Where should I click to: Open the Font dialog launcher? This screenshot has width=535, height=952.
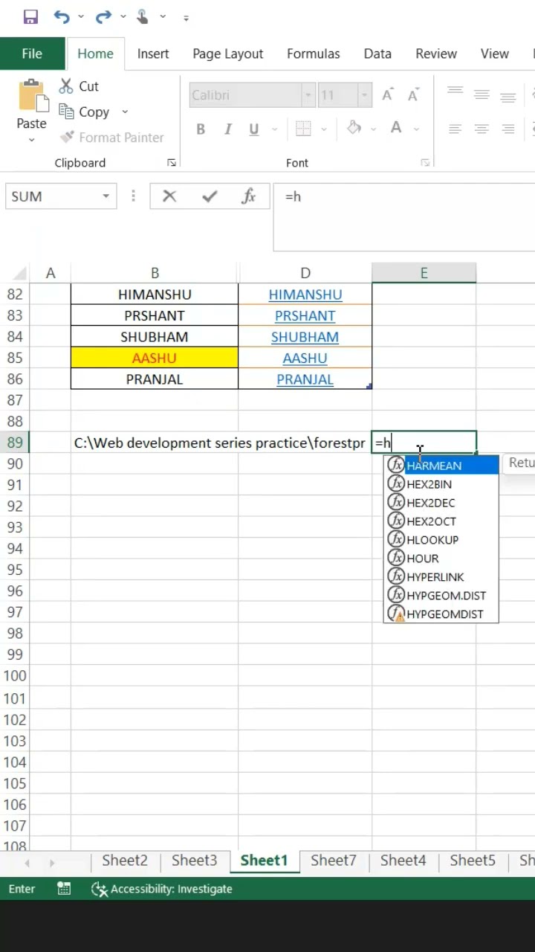tap(426, 162)
